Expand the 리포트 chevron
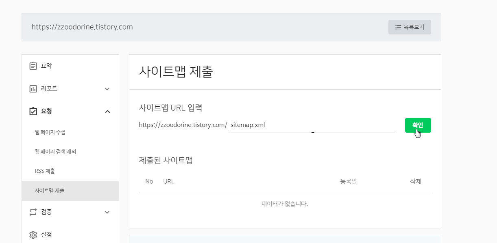Image resolution: width=497 pixels, height=243 pixels. 107,89
